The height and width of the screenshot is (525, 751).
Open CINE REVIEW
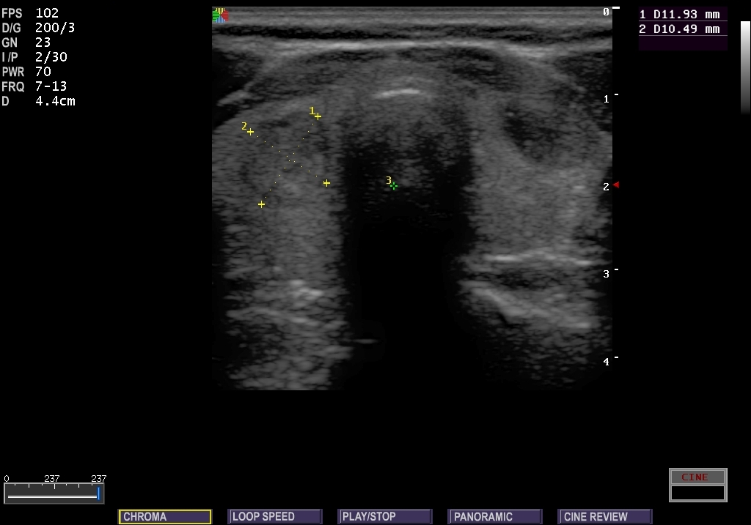(x=605, y=516)
